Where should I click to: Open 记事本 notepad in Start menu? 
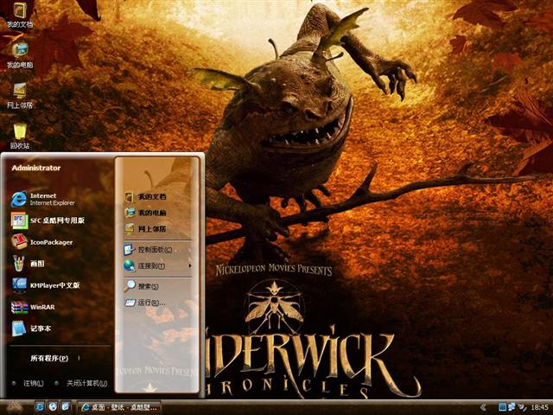(31, 329)
